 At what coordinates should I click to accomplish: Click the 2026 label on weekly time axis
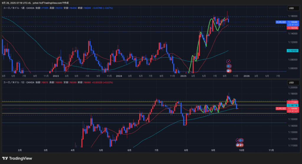(247, 76)
